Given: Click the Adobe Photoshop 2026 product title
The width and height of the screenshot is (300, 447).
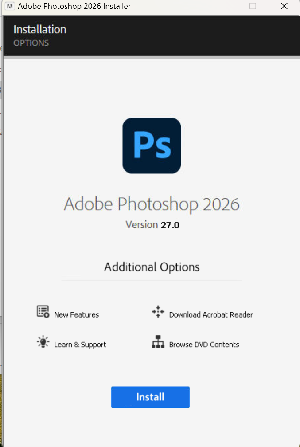Looking at the screenshot, I should click(152, 204).
